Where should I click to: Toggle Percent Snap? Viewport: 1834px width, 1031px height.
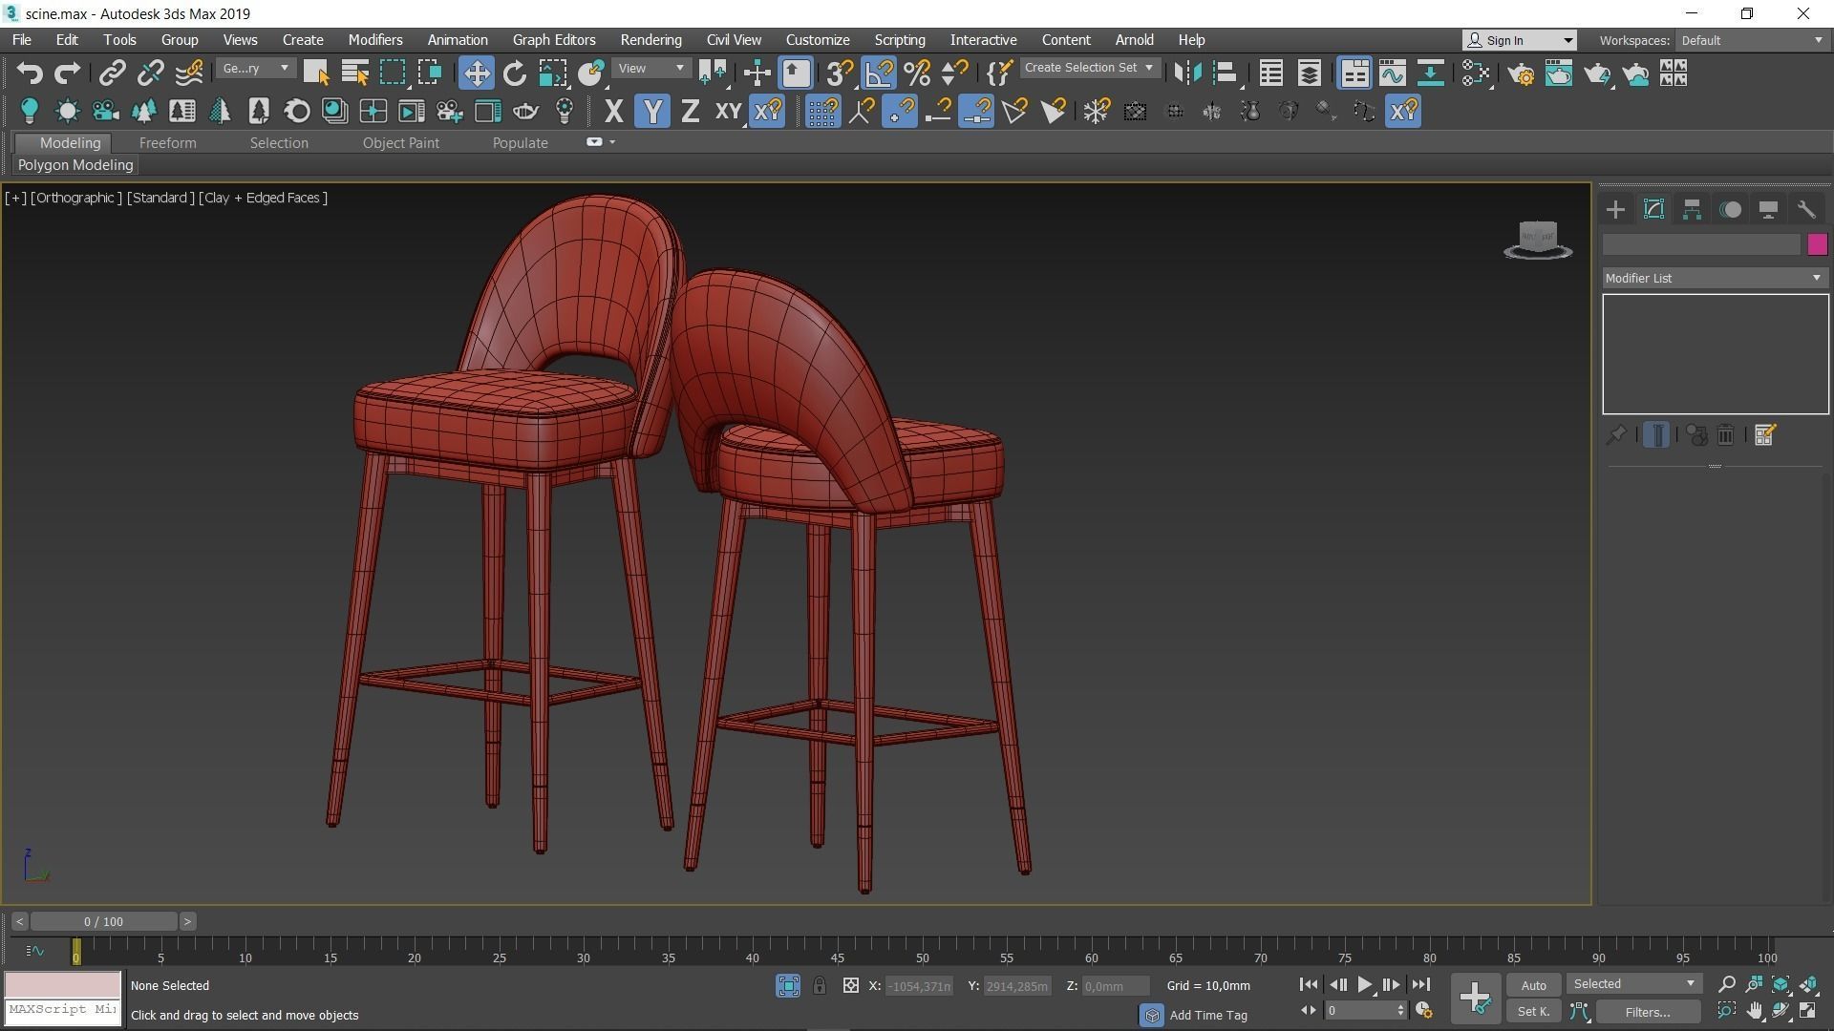click(917, 74)
